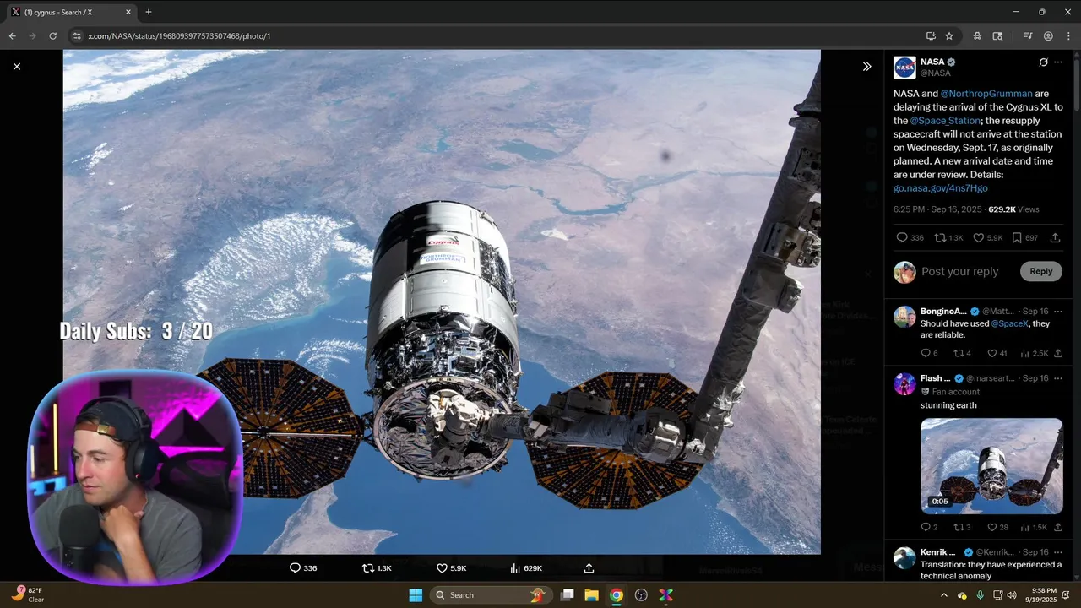Click the Grok icon on NASA's post
1081x608 pixels.
tap(1043, 62)
